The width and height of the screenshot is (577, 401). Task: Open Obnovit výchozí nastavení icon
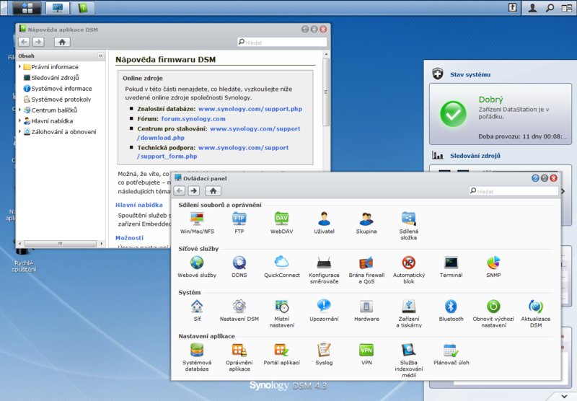point(493,313)
